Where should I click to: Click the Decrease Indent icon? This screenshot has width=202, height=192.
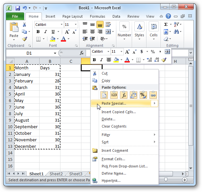point(85,39)
